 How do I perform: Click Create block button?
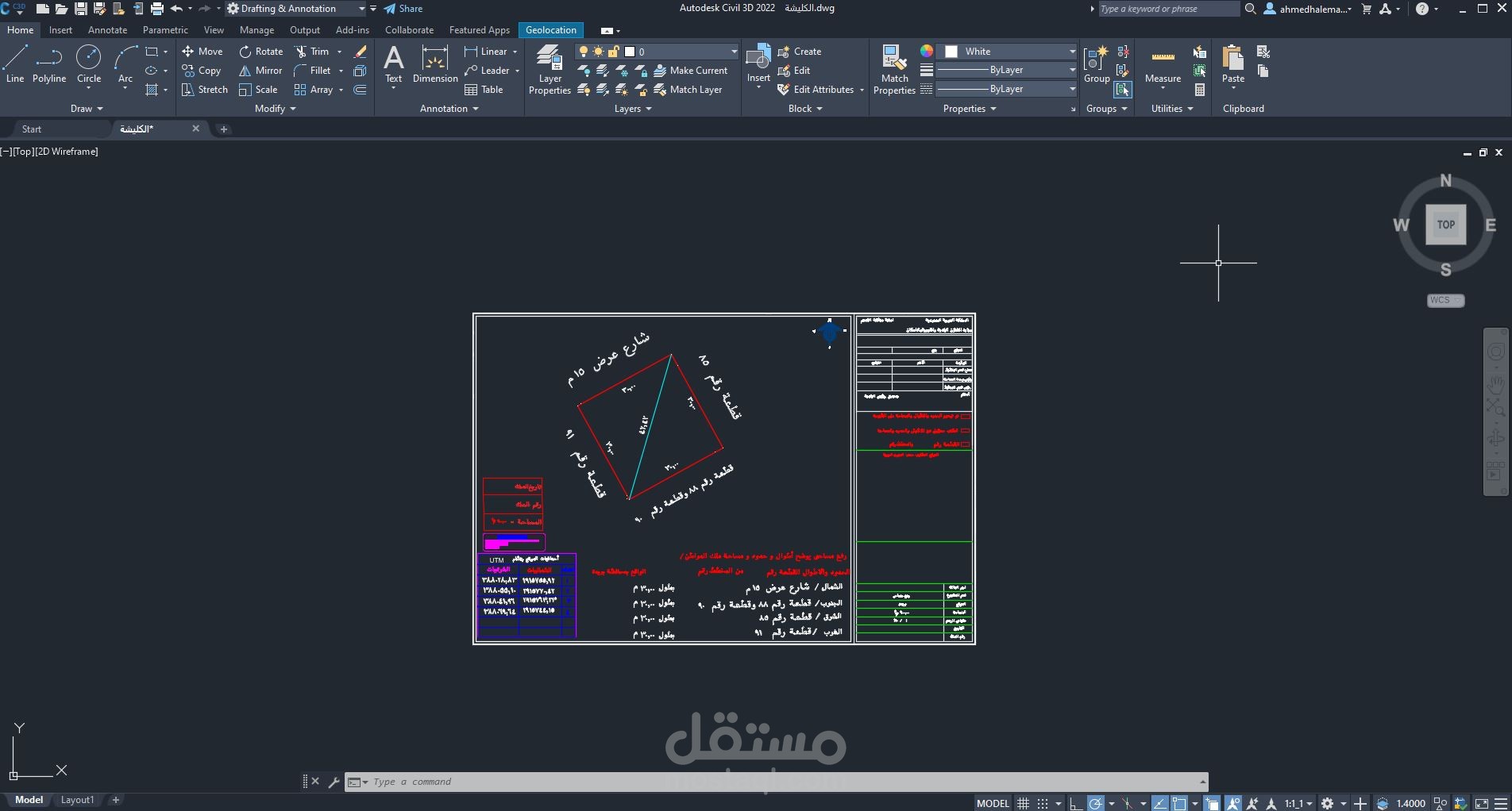pos(800,51)
